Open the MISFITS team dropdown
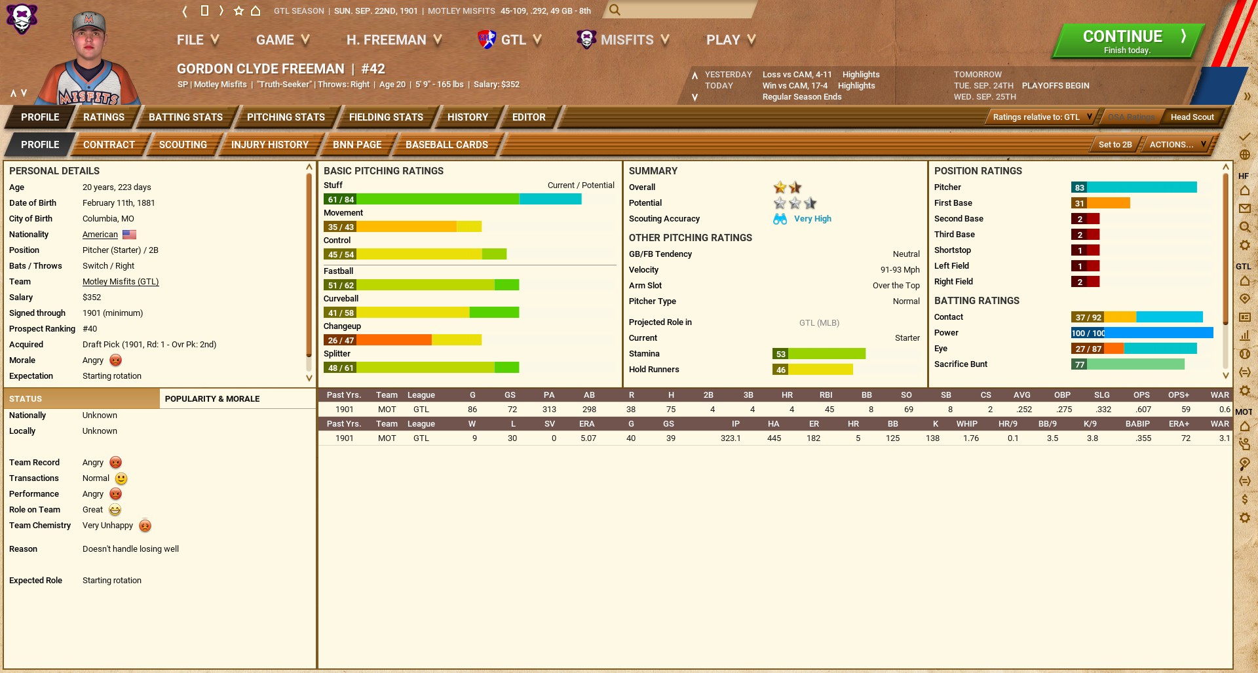 tap(623, 40)
